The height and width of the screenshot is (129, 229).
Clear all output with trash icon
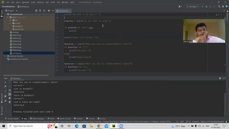pyautogui.click(x=10, y=102)
